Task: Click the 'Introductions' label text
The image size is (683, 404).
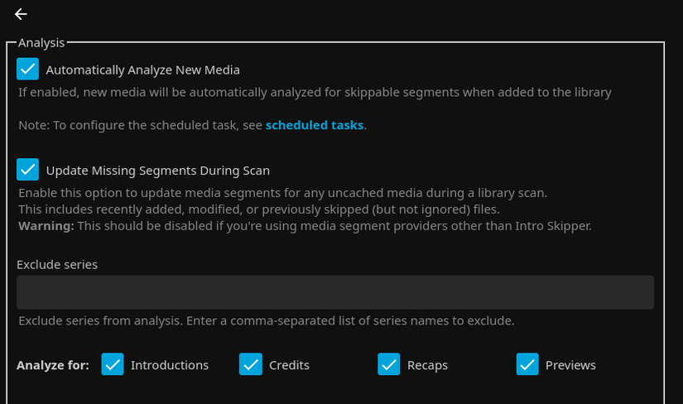Action: (x=169, y=365)
